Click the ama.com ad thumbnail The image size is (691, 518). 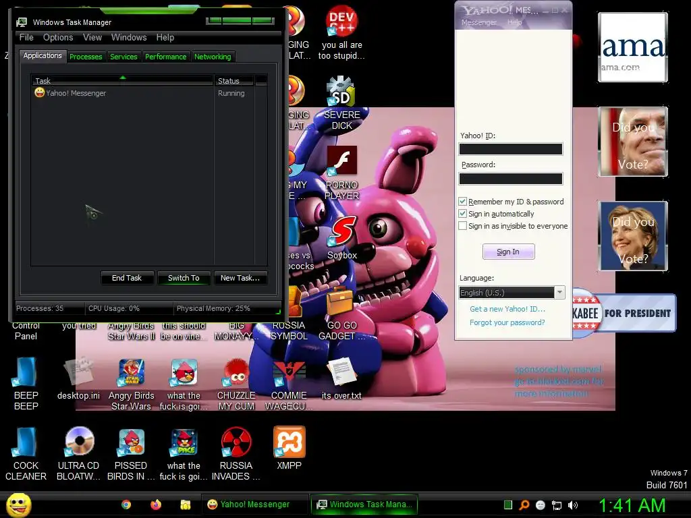[x=633, y=47]
